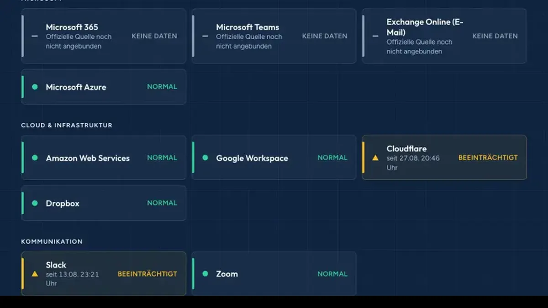This screenshot has width=548, height=308.
Task: Click NORMAL status on Microsoft Azure card
Action: coord(162,87)
